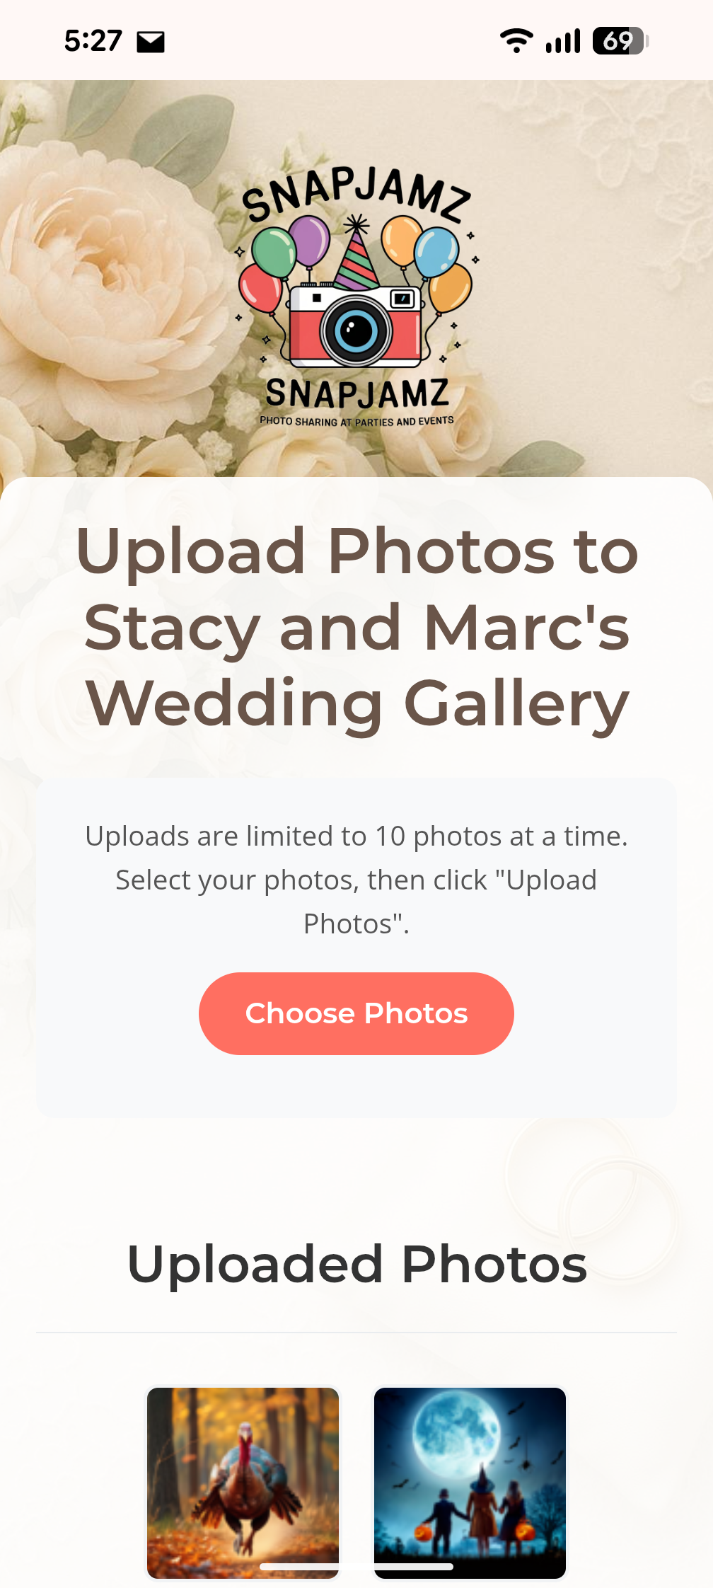713x1588 pixels.
Task: Tap the Wi-Fi status icon
Action: point(516,41)
